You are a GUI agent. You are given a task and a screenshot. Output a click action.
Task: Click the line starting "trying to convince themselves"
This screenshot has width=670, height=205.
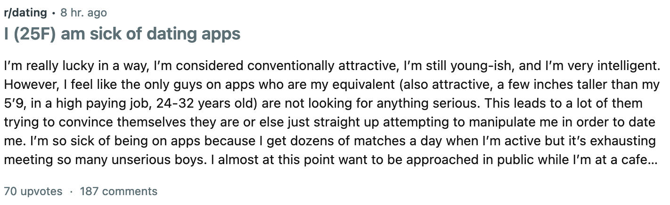329,122
